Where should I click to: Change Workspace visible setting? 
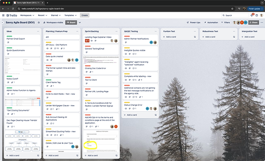[53, 22]
